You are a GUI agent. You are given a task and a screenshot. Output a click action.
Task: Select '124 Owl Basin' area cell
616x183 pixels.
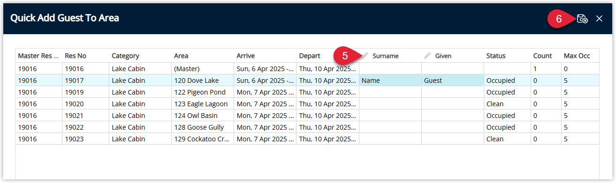coord(203,116)
